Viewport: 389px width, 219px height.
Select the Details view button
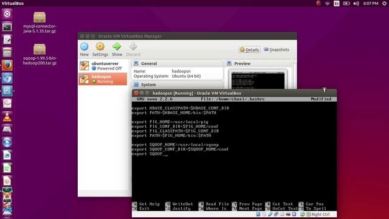point(249,50)
